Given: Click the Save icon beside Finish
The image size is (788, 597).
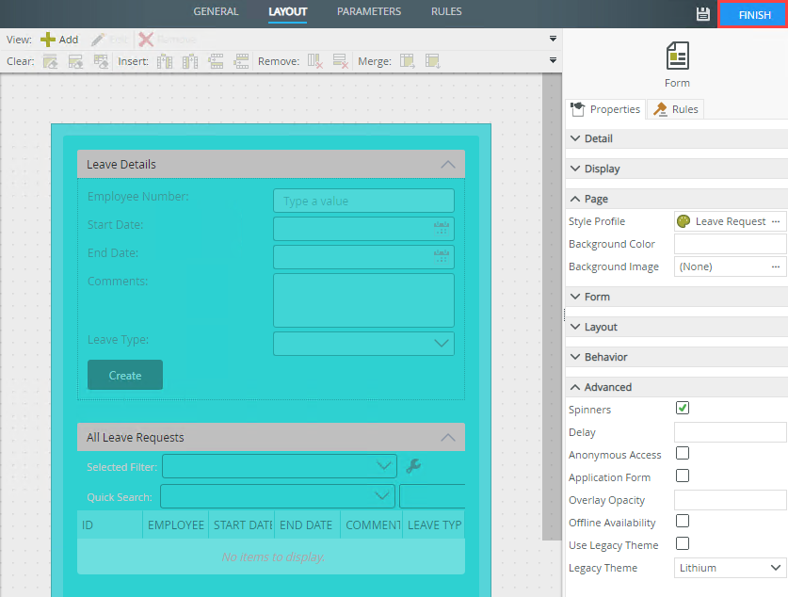Looking at the screenshot, I should 702,14.
